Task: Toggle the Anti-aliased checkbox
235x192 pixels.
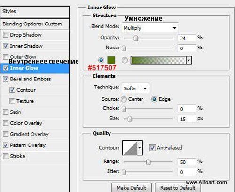Action: click(152, 148)
